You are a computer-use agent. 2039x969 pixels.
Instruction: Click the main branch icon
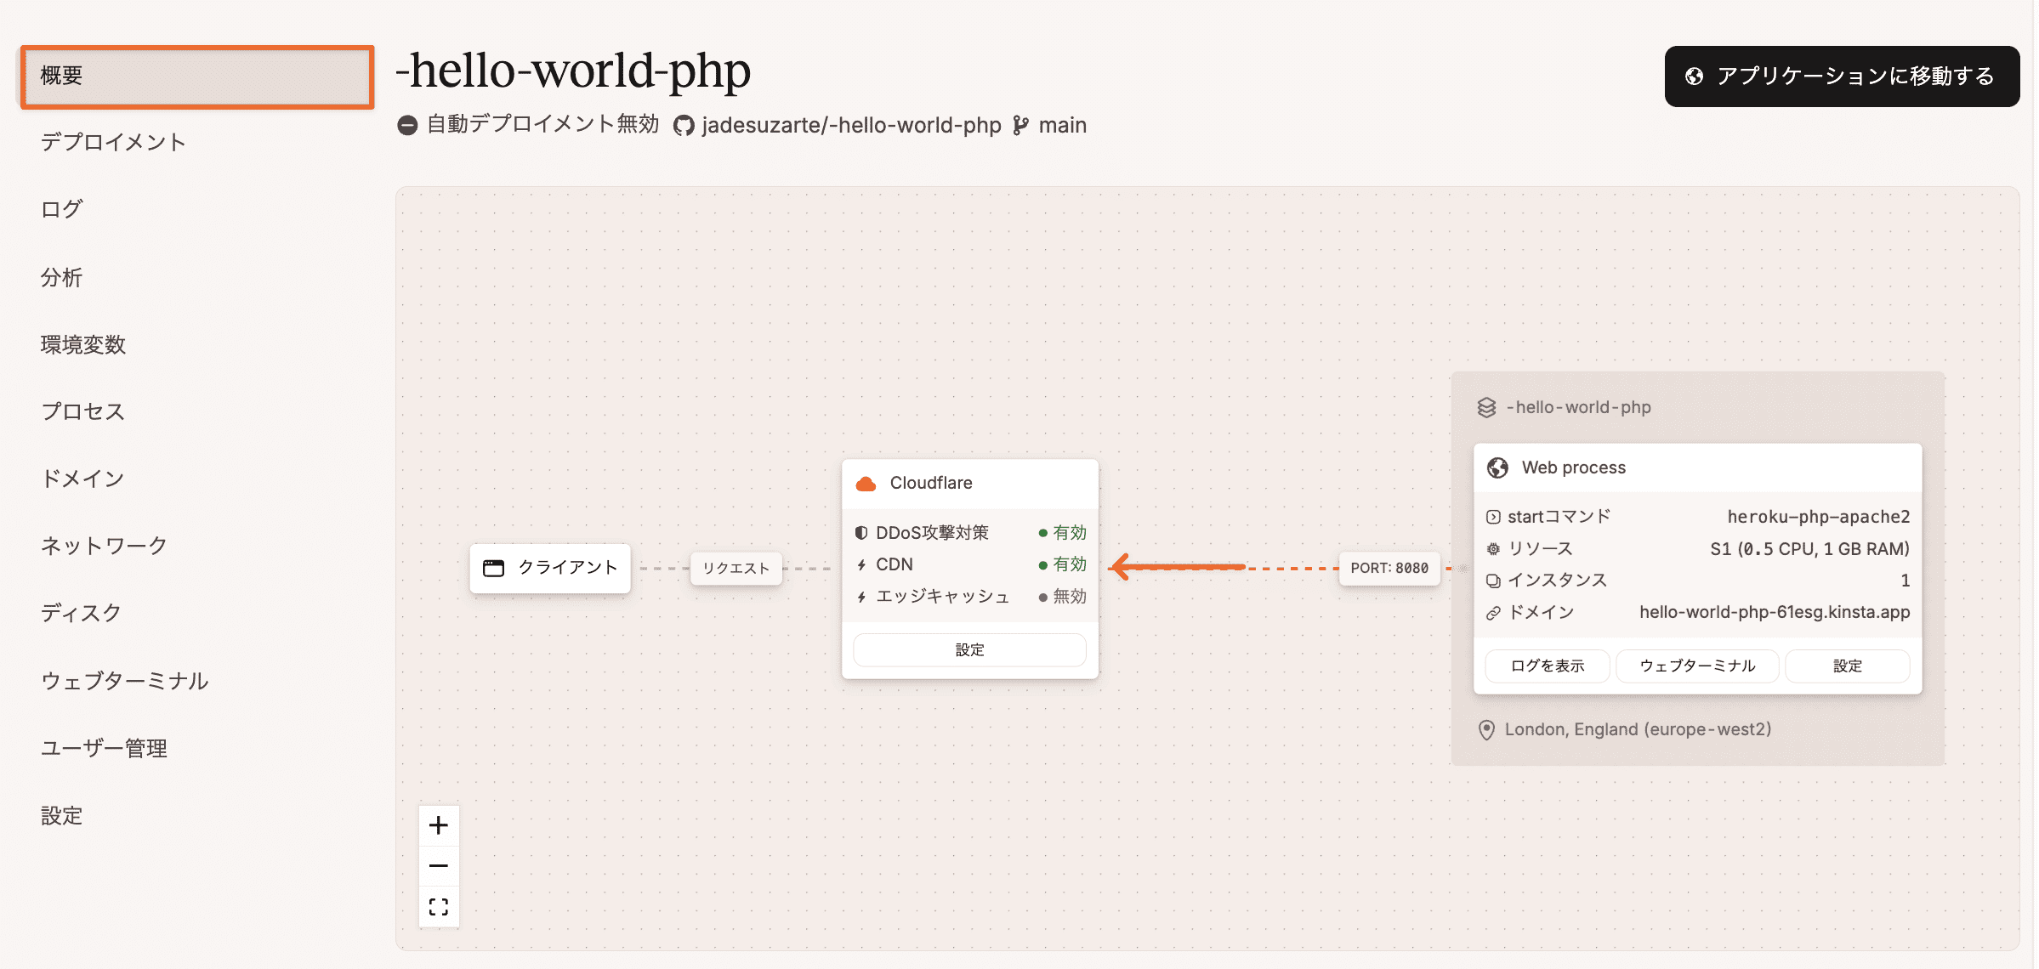1020,126
